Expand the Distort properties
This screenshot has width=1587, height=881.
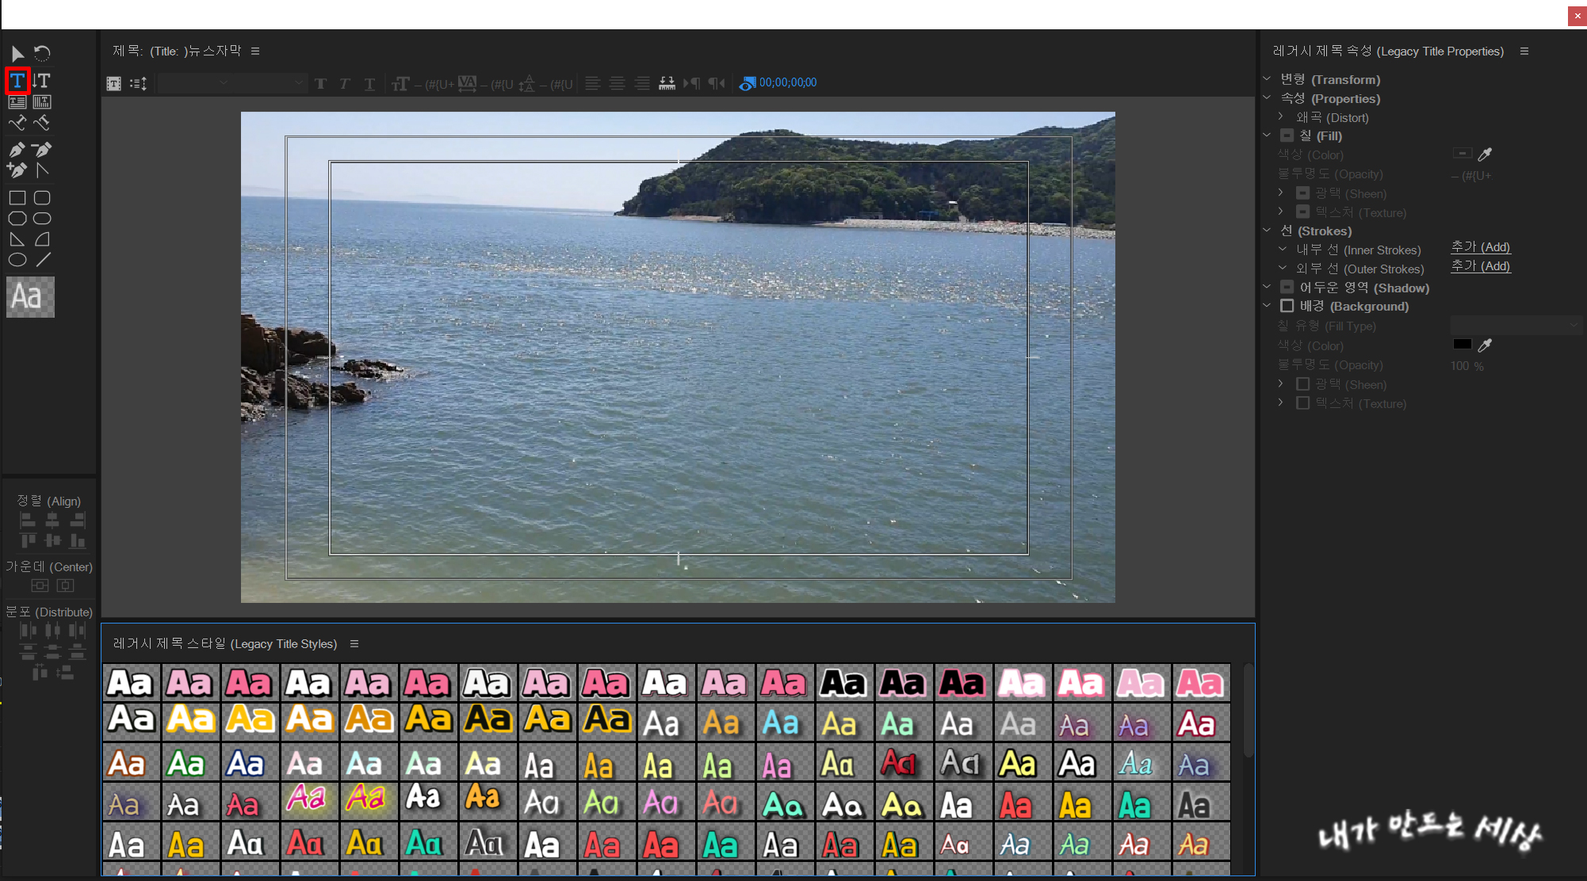pyautogui.click(x=1281, y=117)
